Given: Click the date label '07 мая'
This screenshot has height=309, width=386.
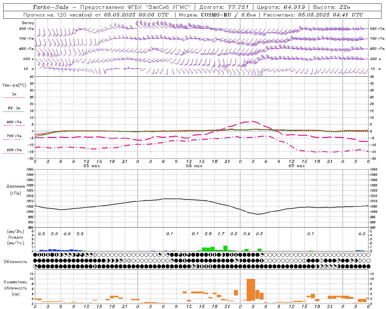Looking at the screenshot, I should pyautogui.click(x=297, y=166).
